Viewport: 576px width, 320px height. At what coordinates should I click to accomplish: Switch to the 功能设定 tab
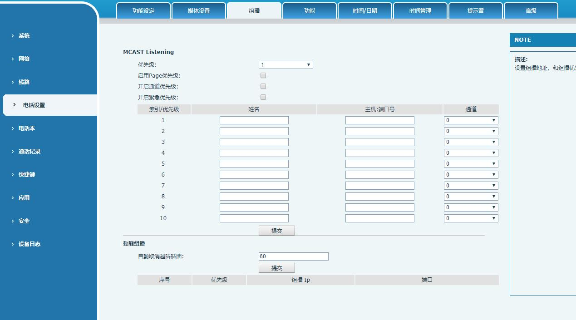pyautogui.click(x=143, y=10)
